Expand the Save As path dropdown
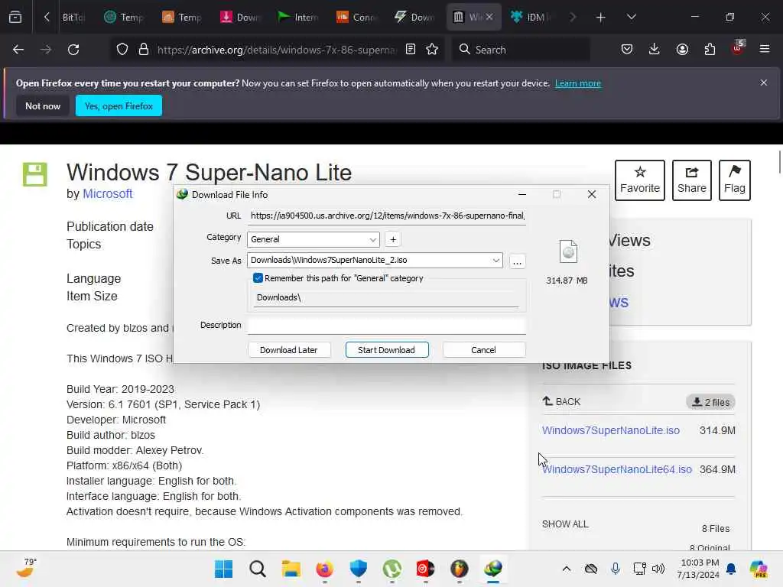Image resolution: width=783 pixels, height=587 pixels. point(495,260)
